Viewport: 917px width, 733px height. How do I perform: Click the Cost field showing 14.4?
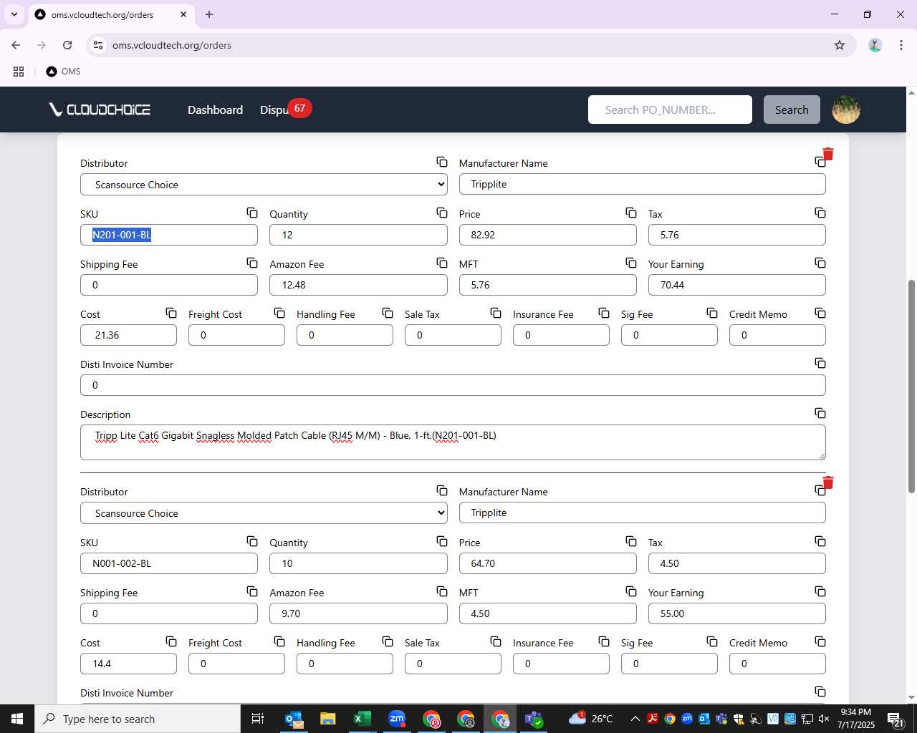click(128, 664)
